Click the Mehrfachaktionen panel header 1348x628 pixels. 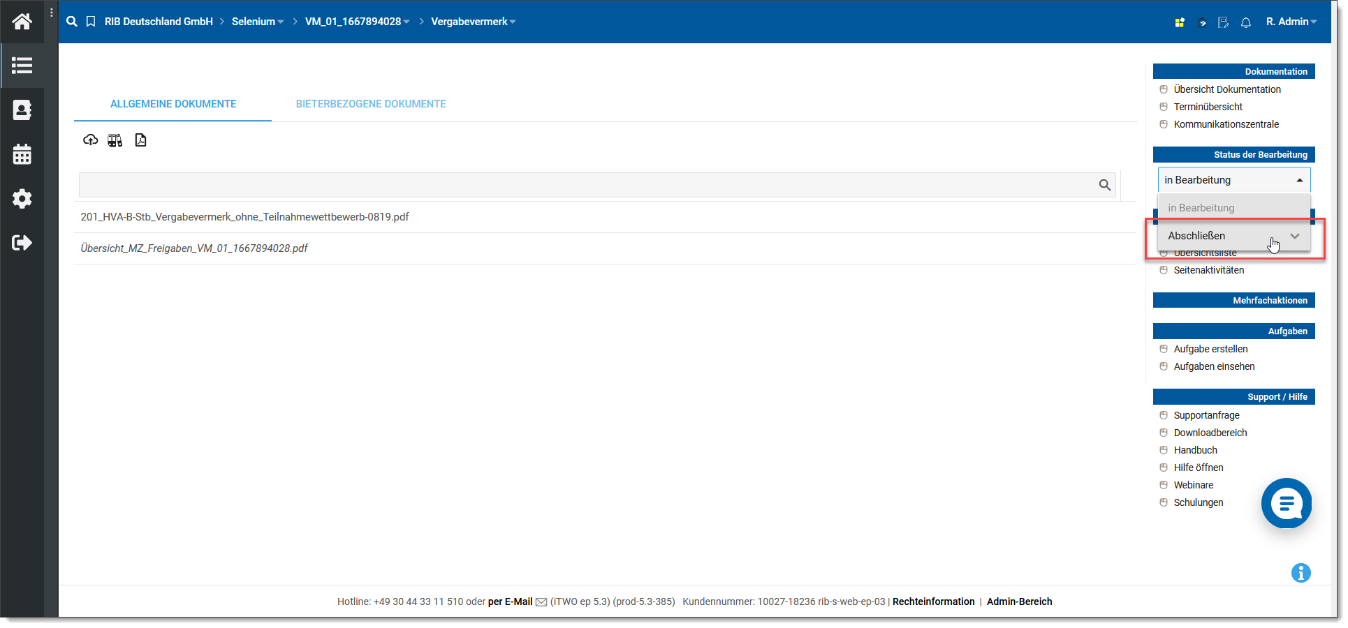pos(1233,300)
